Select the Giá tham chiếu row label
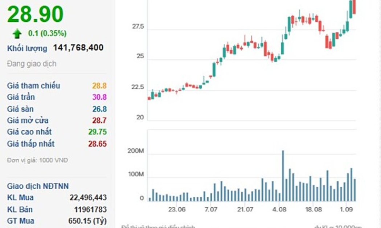The width and height of the screenshot is (381, 228). (x=33, y=86)
